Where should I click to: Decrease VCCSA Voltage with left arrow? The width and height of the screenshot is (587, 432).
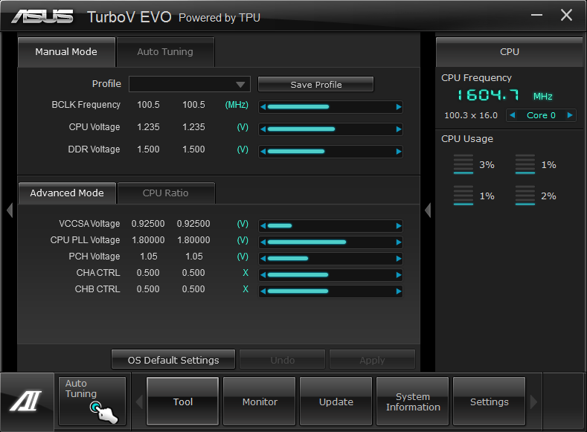pos(263,226)
